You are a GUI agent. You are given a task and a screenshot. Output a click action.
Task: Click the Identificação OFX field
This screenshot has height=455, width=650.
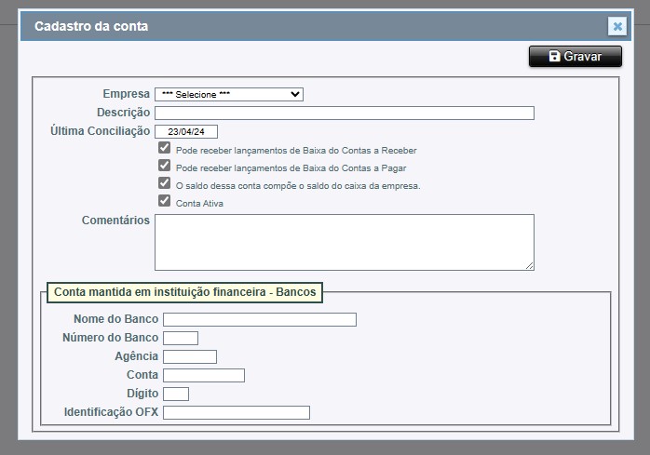point(237,412)
